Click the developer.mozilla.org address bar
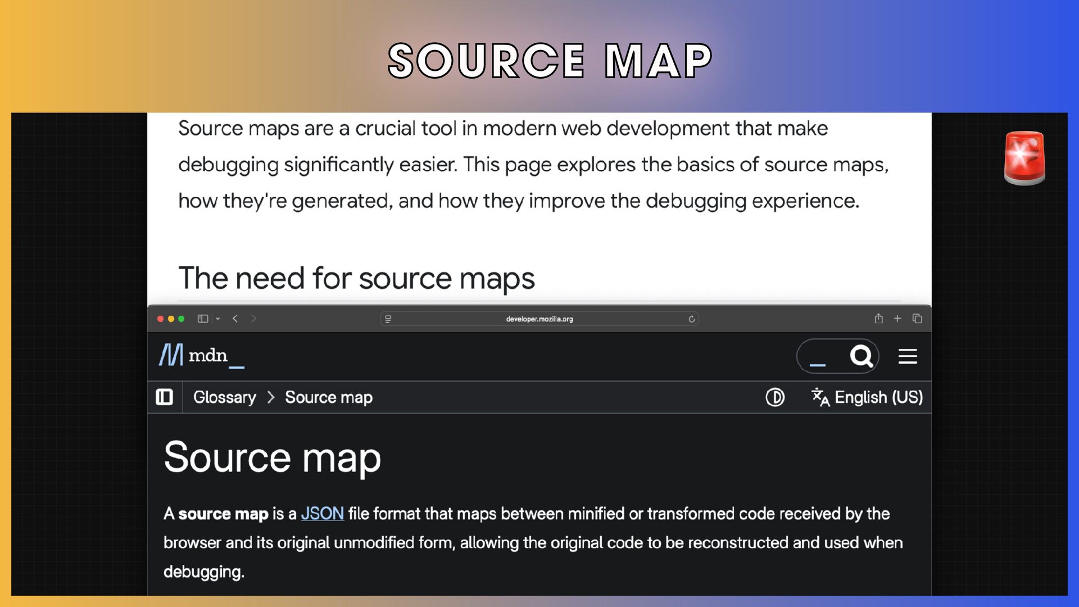The image size is (1079, 607). tap(539, 319)
